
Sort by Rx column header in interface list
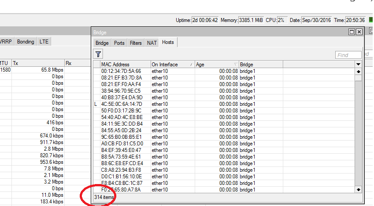pyautogui.click(x=78, y=63)
